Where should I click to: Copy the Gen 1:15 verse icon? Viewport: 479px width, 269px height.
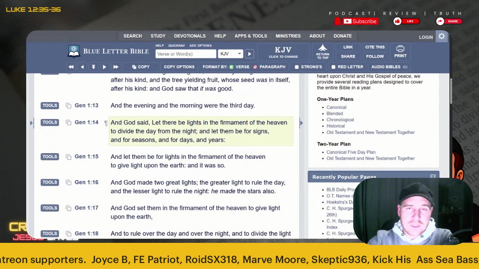click(x=68, y=157)
